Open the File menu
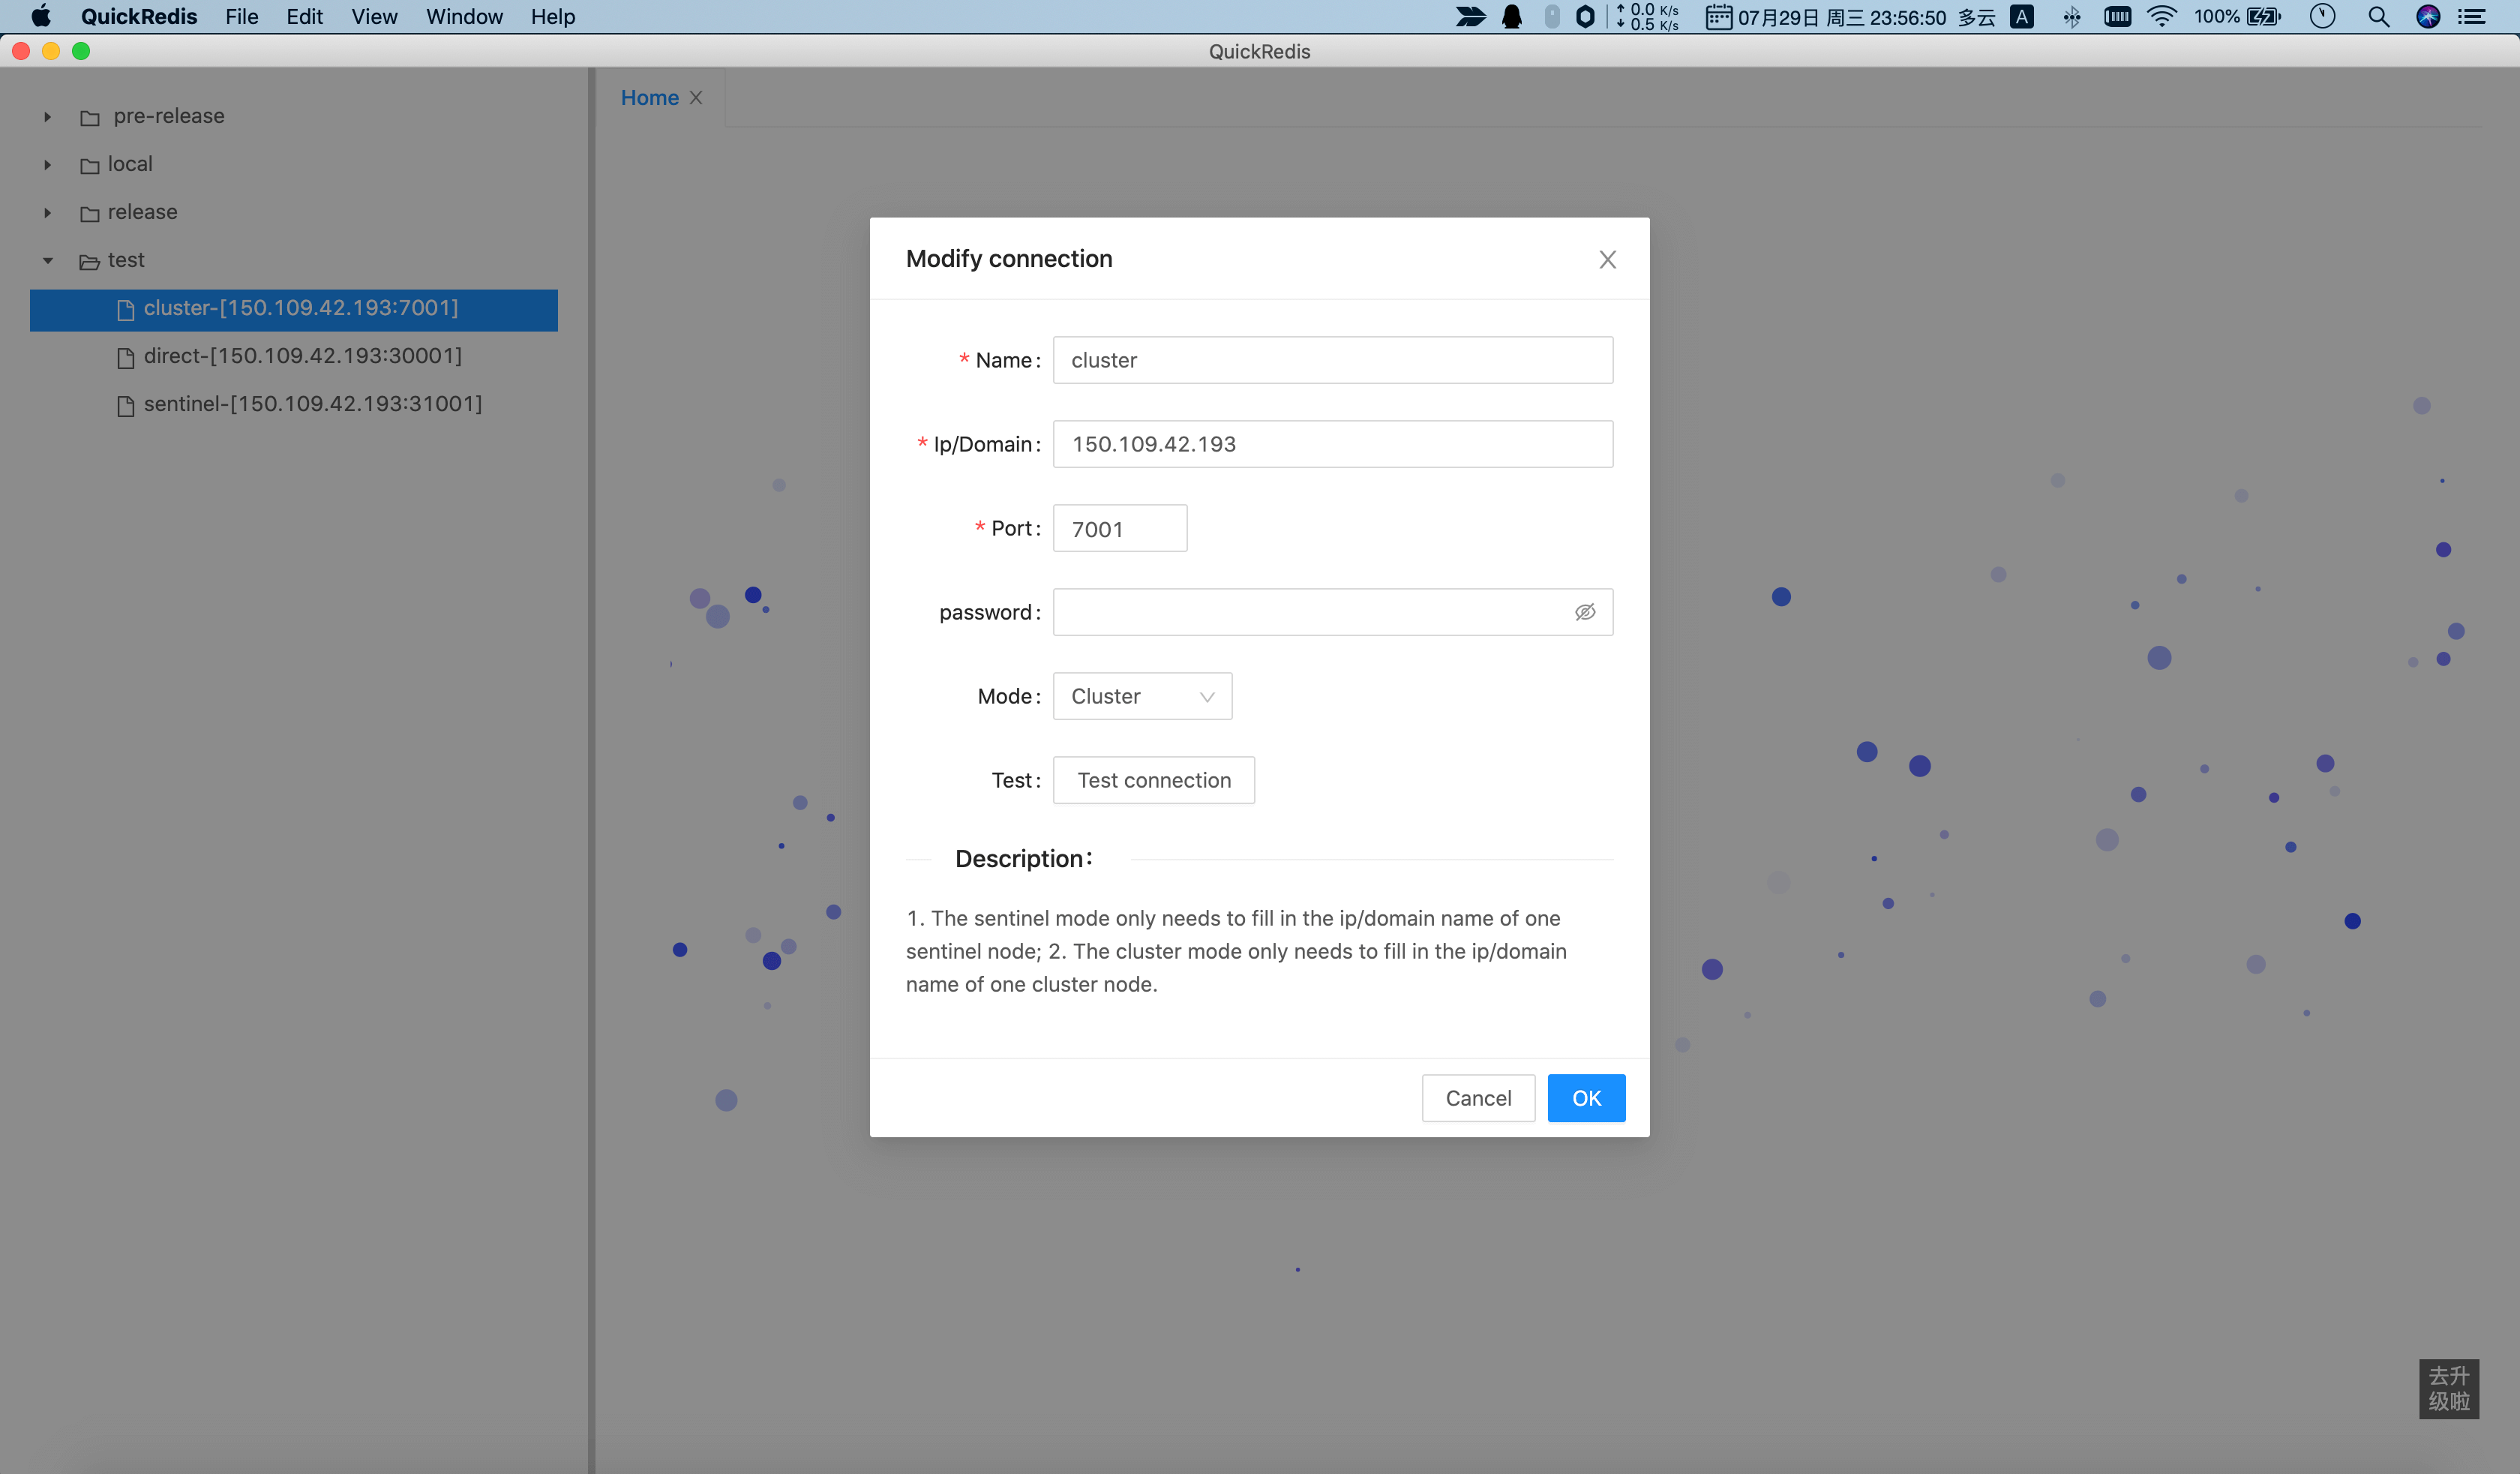Image resolution: width=2520 pixels, height=1474 pixels. pyautogui.click(x=241, y=17)
